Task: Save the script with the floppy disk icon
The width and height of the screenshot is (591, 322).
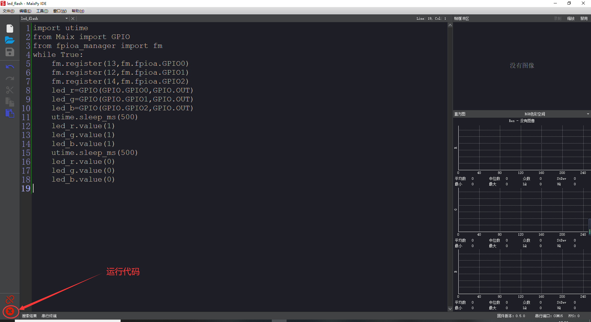Action: click(x=10, y=52)
